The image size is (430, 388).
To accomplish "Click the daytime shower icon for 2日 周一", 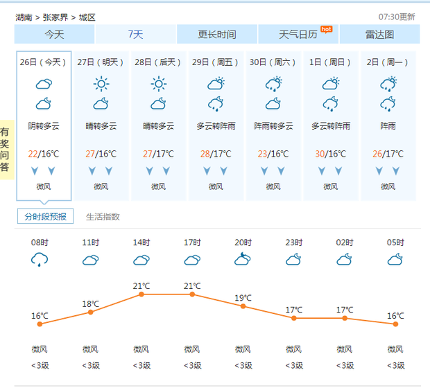I will tap(388, 84).
